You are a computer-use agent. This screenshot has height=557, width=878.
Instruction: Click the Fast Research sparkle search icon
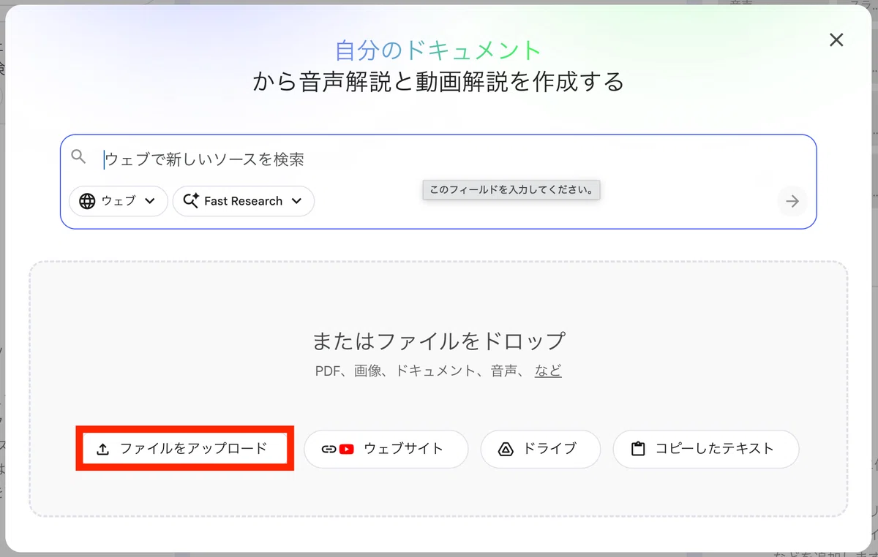tap(191, 201)
